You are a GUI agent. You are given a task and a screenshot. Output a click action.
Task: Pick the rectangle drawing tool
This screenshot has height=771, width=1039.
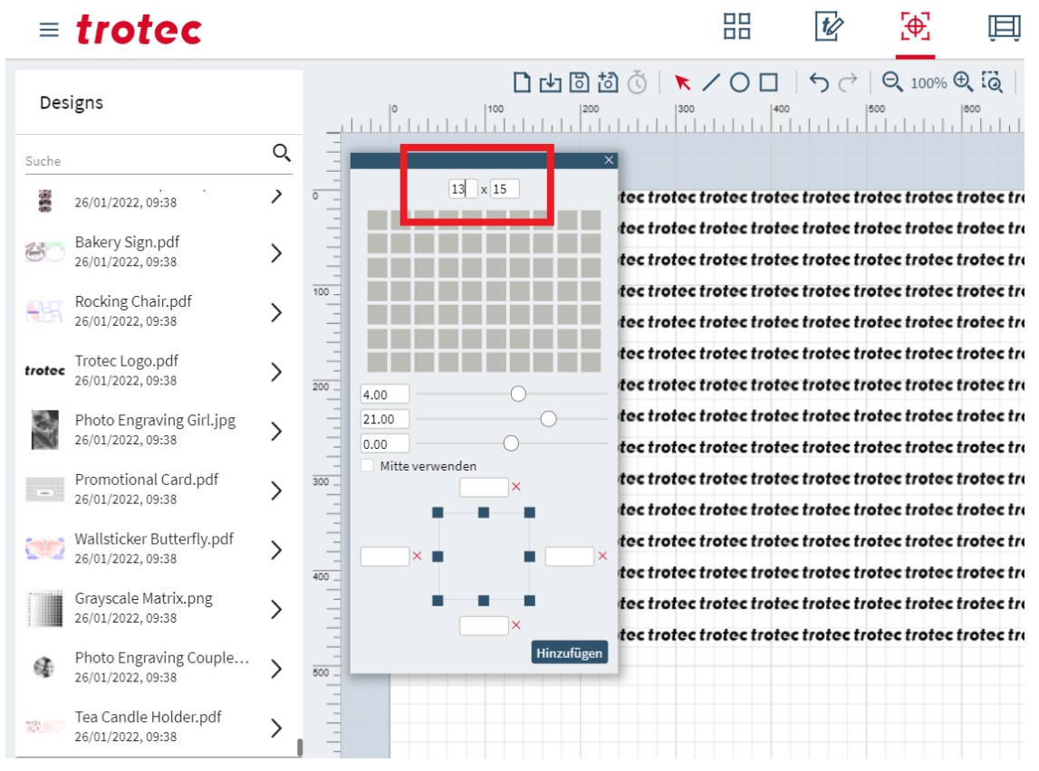coord(768,82)
